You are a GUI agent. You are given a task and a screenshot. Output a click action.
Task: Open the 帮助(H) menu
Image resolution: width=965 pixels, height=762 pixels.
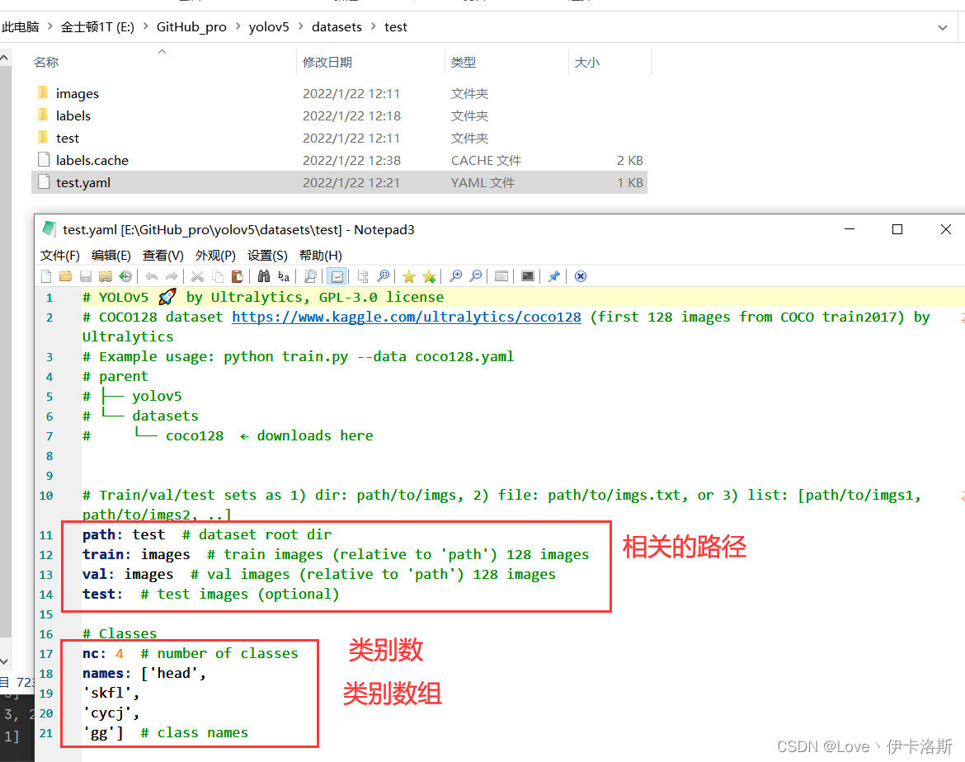320,256
